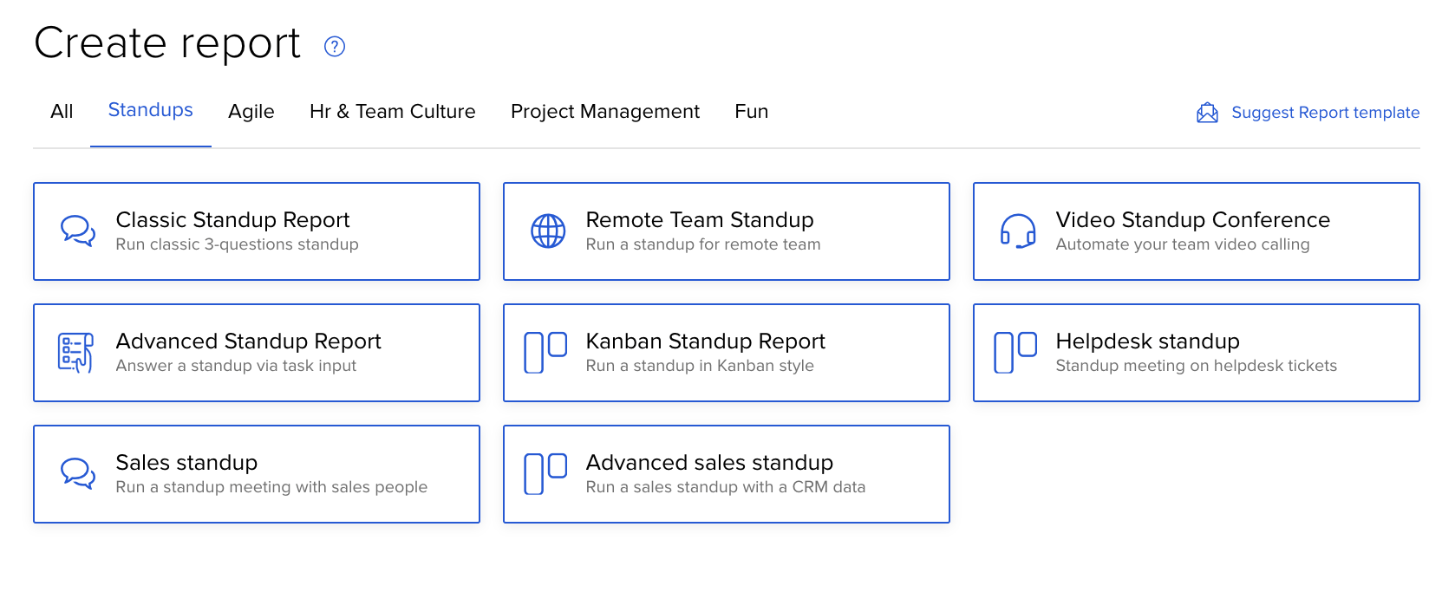This screenshot has width=1455, height=605.
Task: Select the Fun tab
Action: tap(751, 112)
